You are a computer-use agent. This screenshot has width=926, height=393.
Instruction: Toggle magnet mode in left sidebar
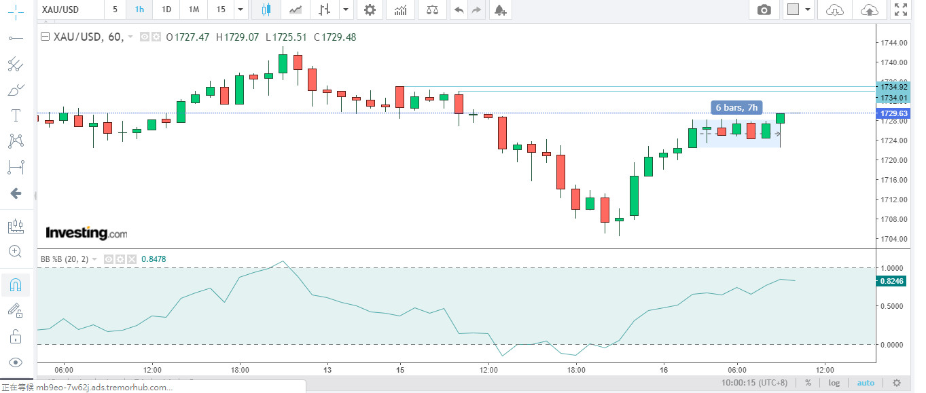tap(15, 285)
